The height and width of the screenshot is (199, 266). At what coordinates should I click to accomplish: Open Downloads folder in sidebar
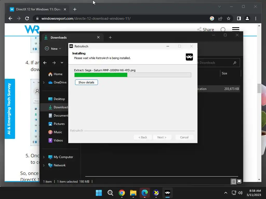click(58, 107)
